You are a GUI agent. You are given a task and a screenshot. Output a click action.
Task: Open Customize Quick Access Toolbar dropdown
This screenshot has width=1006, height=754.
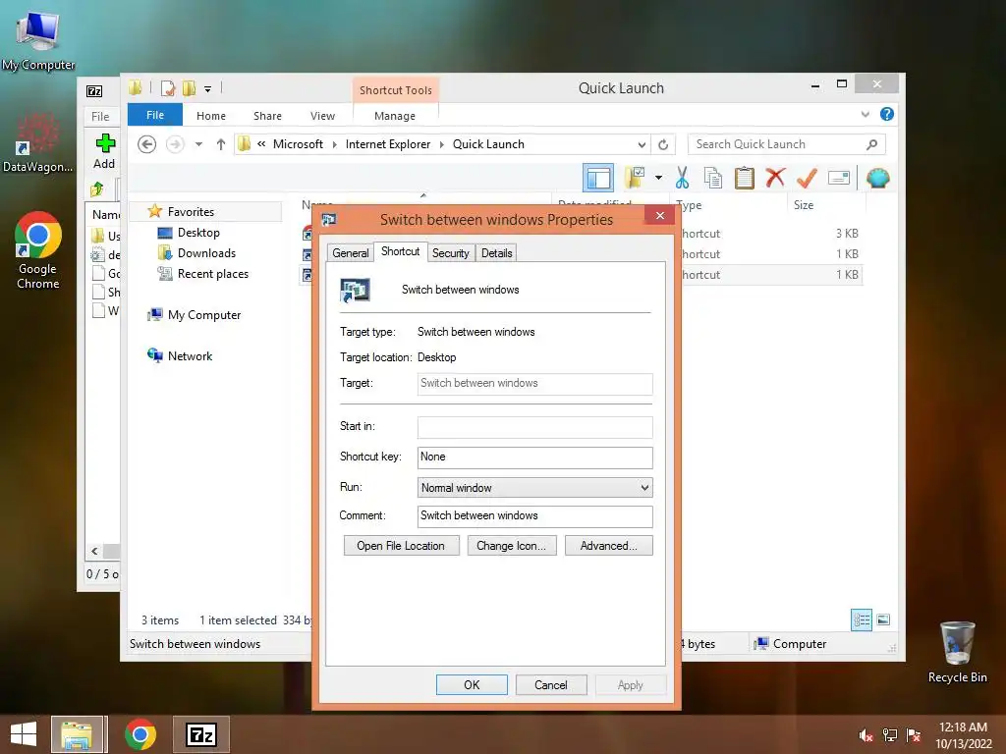(x=208, y=89)
